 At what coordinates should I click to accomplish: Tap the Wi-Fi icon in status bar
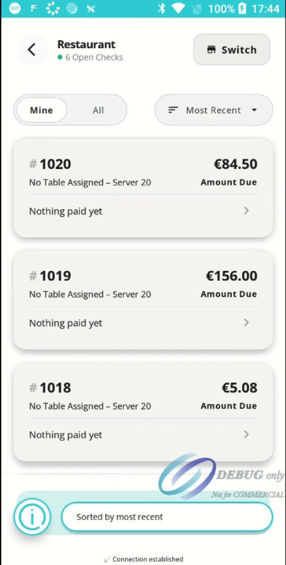click(178, 8)
